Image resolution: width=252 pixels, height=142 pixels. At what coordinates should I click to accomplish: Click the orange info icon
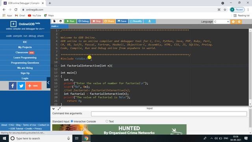click(233, 22)
